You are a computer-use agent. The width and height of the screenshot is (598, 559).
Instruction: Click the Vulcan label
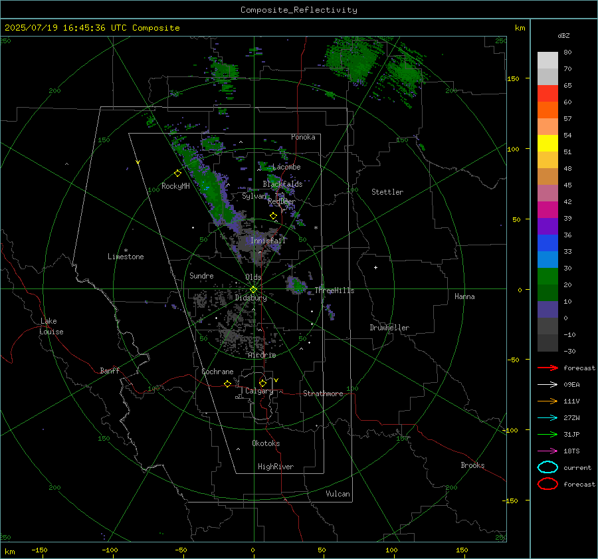[x=338, y=494]
